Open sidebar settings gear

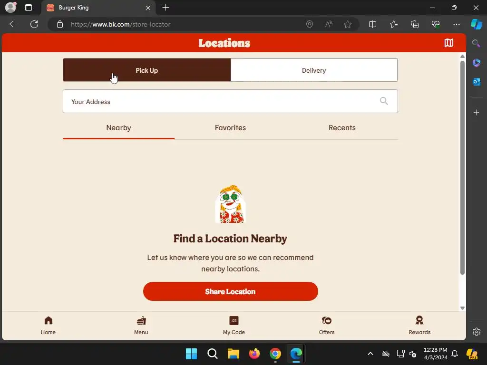(x=476, y=332)
